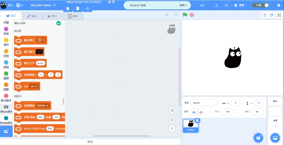
Task: Delete Sprite1 with the trash icon
Action: 197,120
